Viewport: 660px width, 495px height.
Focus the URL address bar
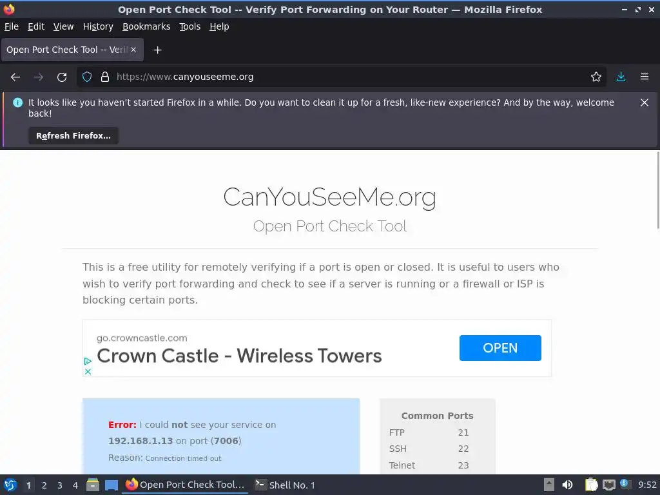point(341,77)
